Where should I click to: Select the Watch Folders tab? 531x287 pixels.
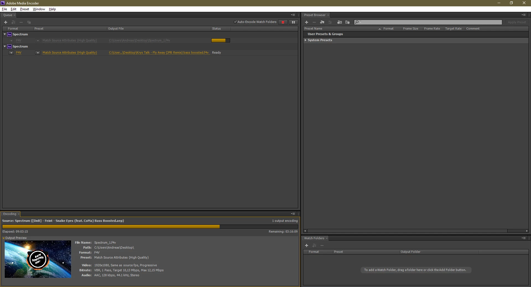tap(314, 238)
